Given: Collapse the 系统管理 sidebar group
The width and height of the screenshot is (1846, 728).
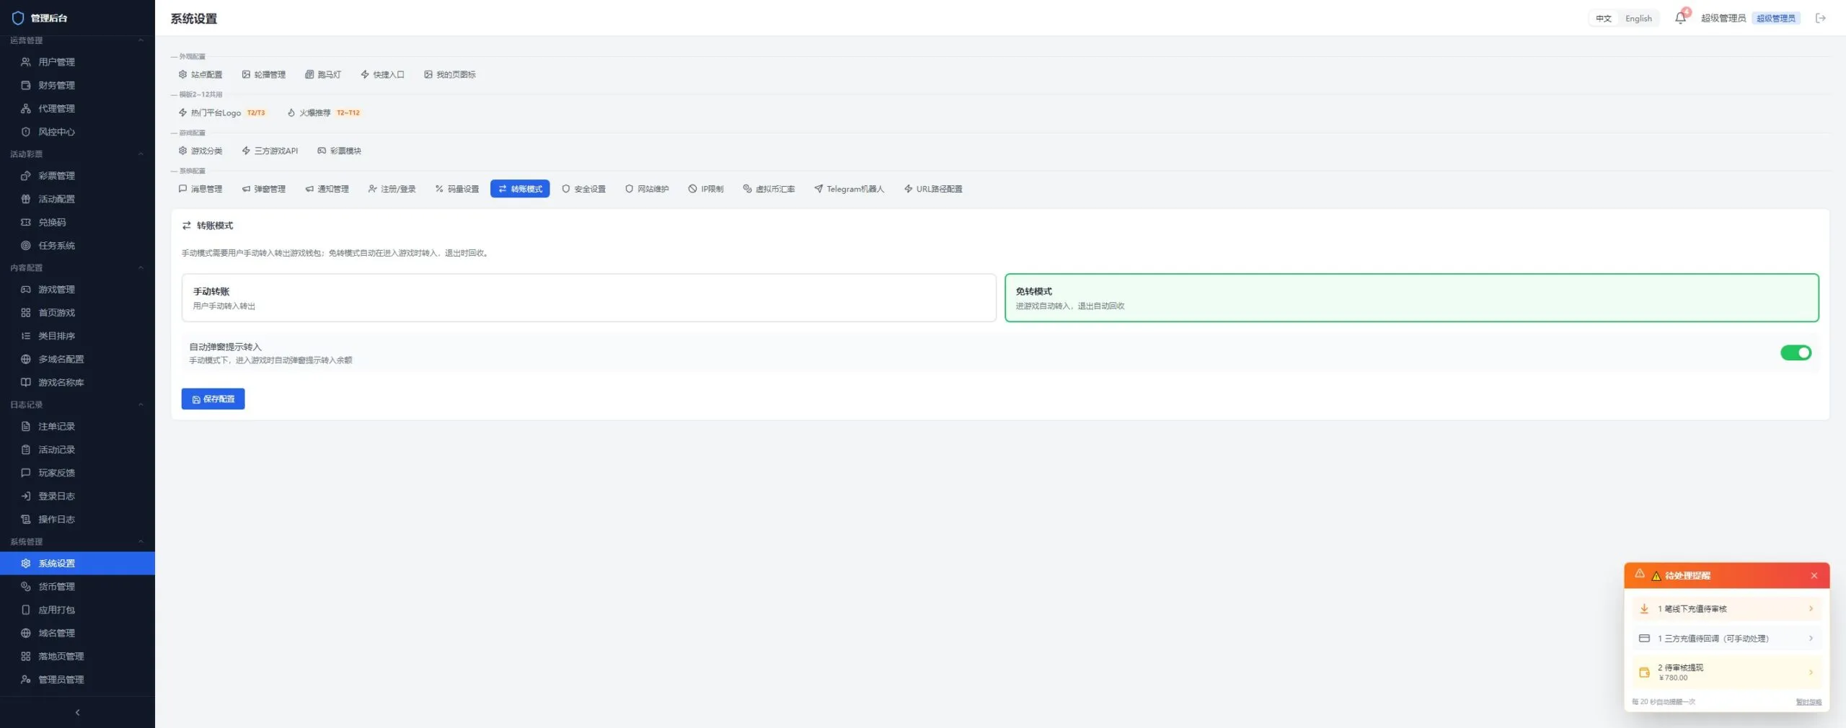Looking at the screenshot, I should pos(141,541).
